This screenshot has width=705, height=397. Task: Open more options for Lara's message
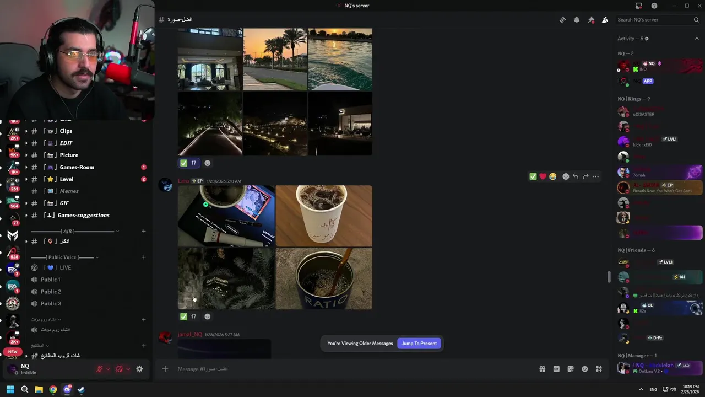click(x=595, y=176)
